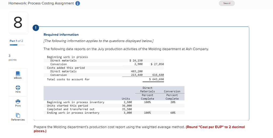
Task: Click the blue exclamation alert icon
Action: click(36, 28)
